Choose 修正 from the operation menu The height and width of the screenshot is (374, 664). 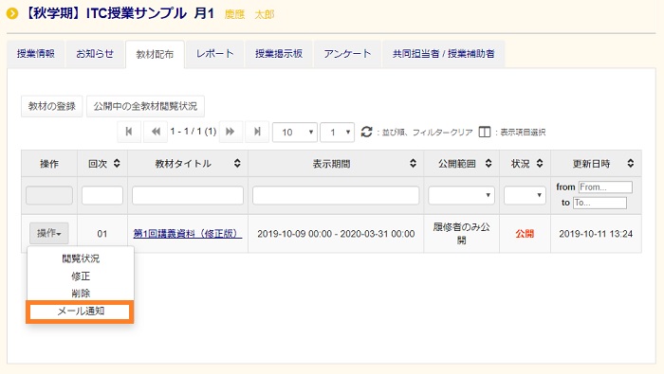pos(81,276)
